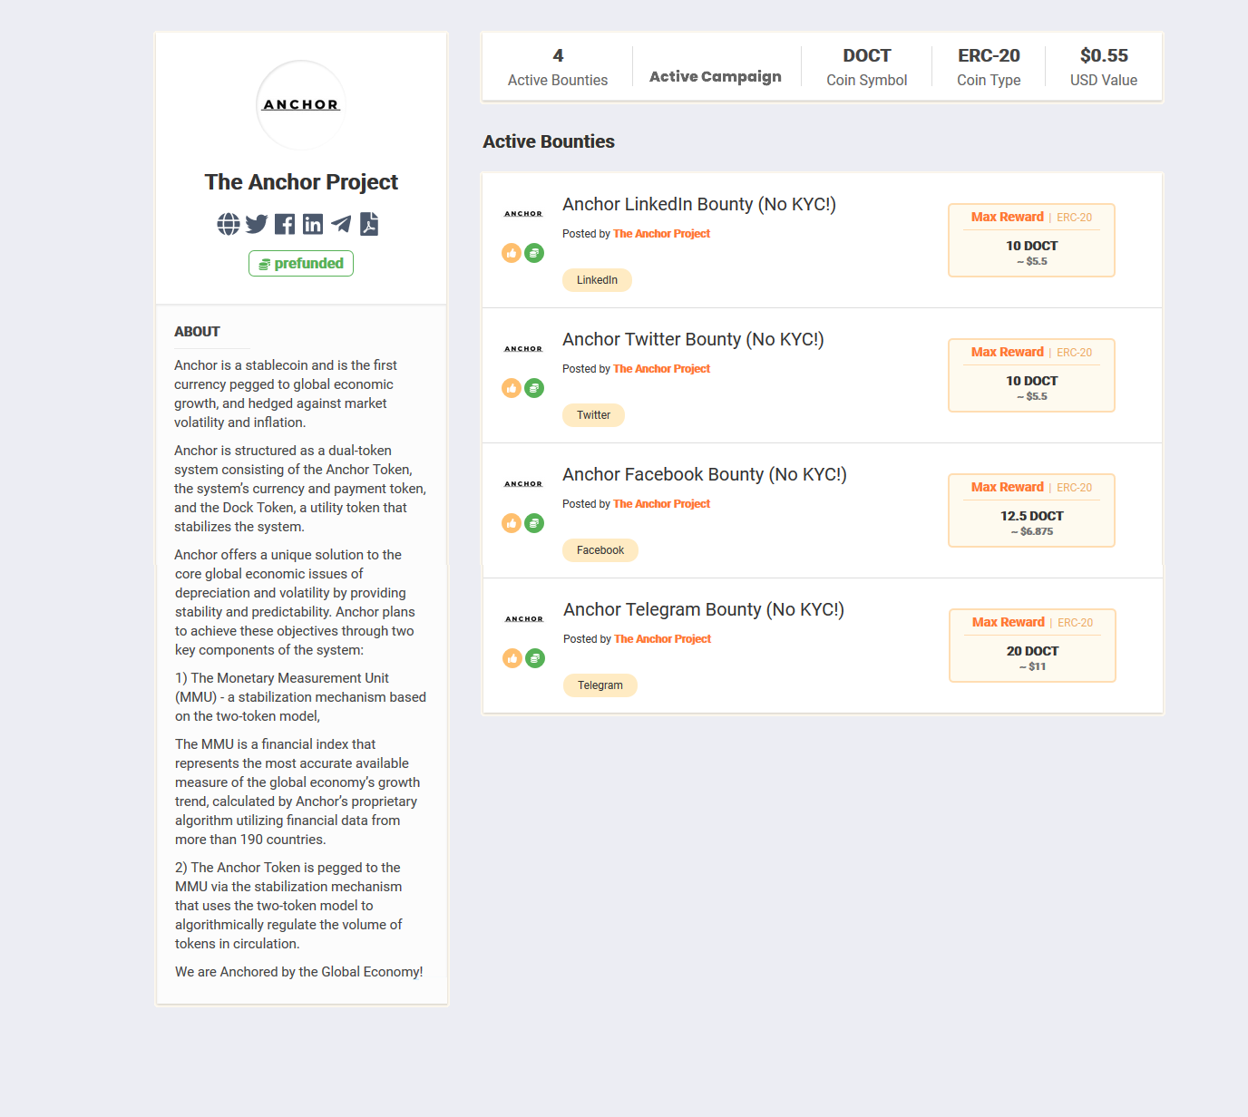Open the Anchor Project Telegram icon
The height and width of the screenshot is (1117, 1248).
pos(341,224)
